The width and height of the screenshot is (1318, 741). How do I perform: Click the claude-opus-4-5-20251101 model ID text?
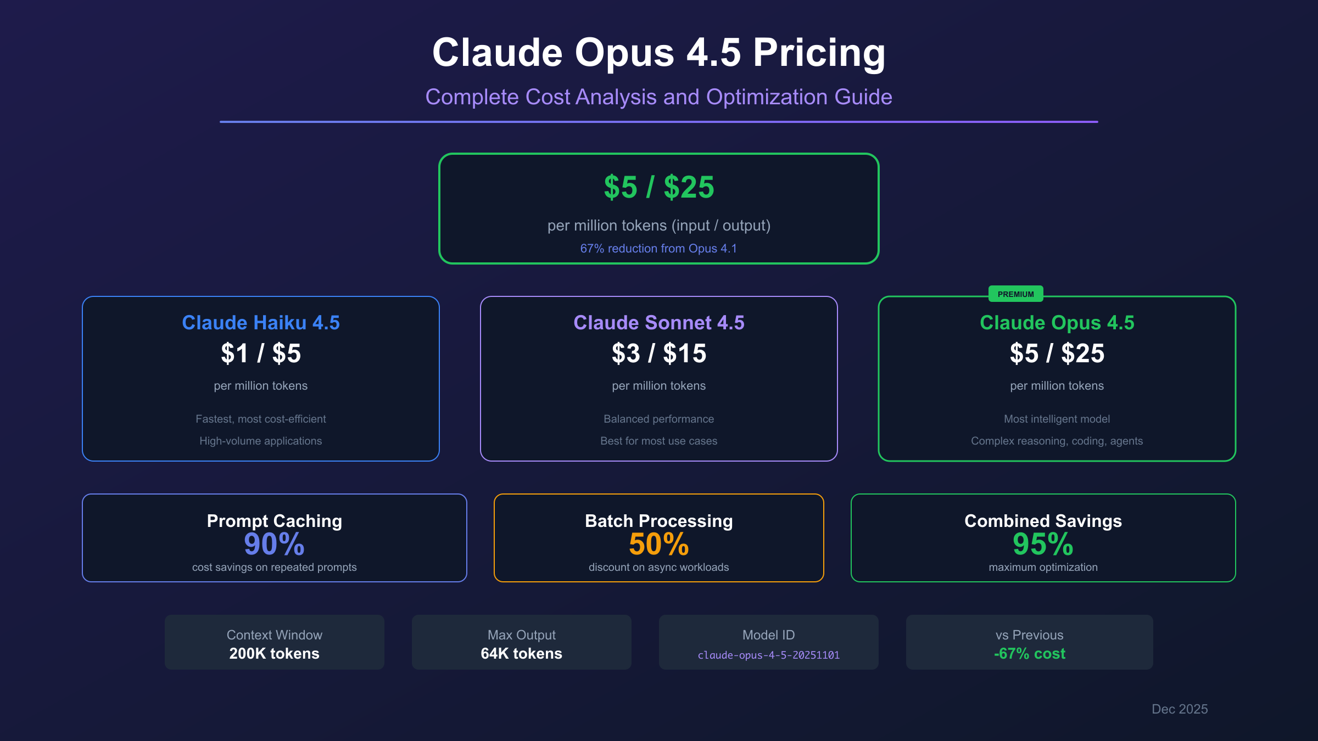pos(768,655)
